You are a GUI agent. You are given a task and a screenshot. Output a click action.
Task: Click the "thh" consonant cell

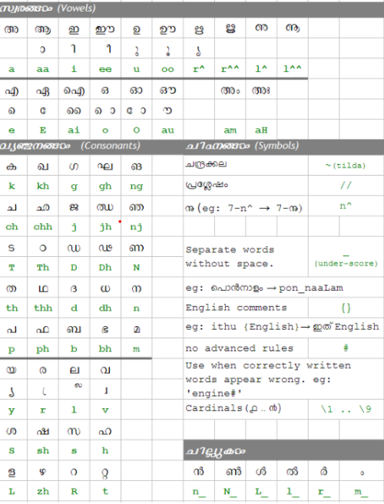click(43, 308)
